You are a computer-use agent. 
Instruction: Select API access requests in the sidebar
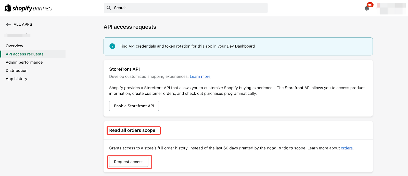pyautogui.click(x=25, y=54)
